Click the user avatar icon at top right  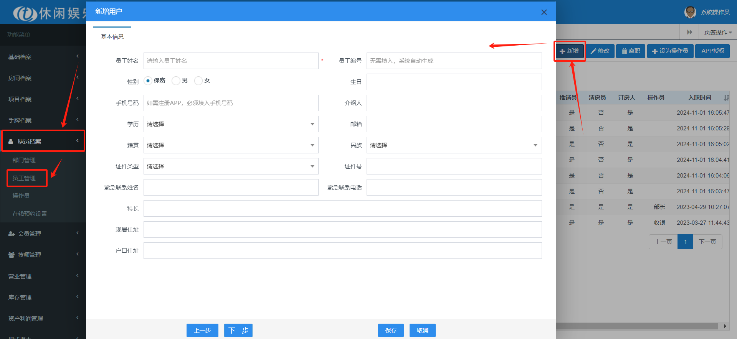[690, 12]
